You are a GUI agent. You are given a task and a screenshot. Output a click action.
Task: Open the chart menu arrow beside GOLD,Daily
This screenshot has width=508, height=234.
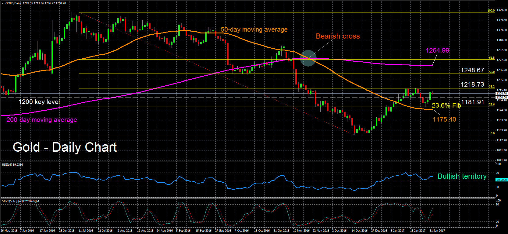tap(3, 3)
